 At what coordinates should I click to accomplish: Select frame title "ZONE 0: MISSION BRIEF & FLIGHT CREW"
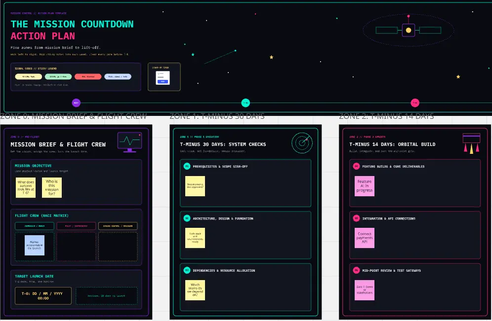[74, 116]
